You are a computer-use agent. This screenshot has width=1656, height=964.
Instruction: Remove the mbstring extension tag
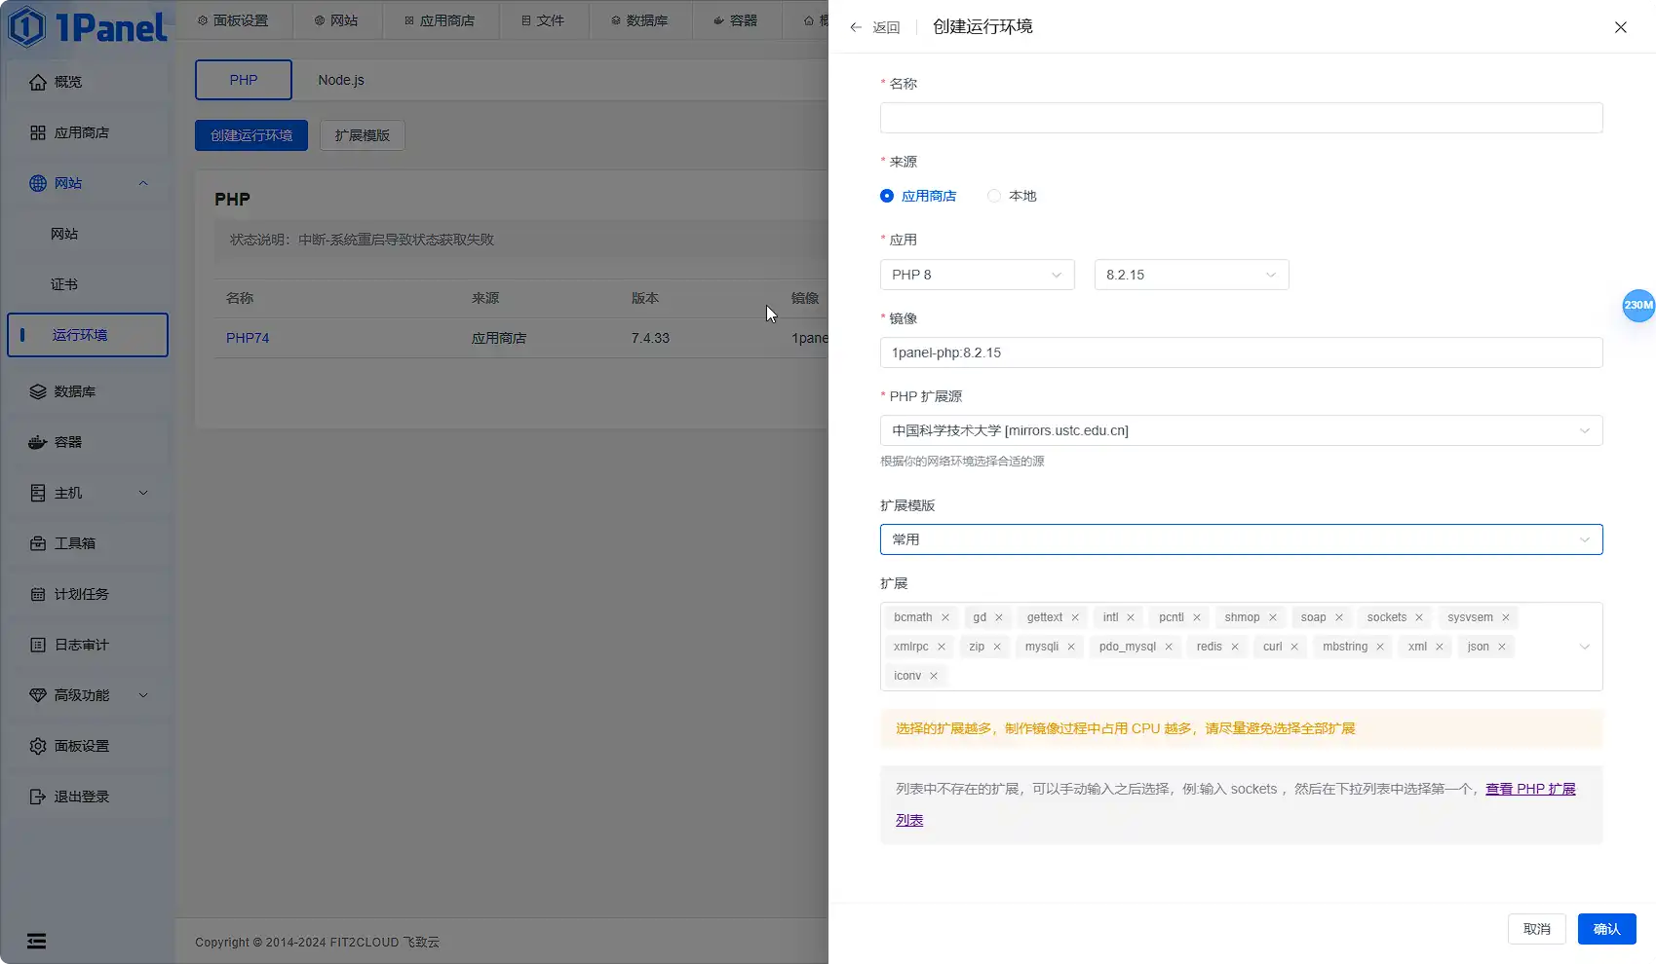click(x=1380, y=647)
